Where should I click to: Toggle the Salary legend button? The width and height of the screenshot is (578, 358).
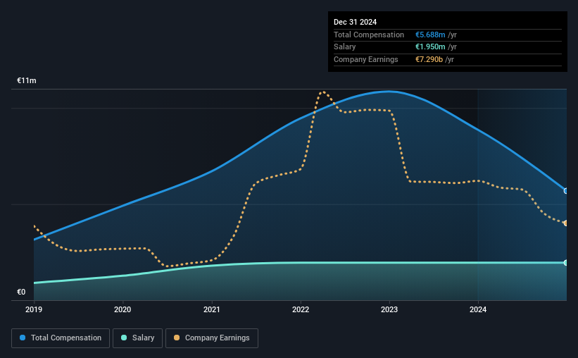pyautogui.click(x=137, y=338)
